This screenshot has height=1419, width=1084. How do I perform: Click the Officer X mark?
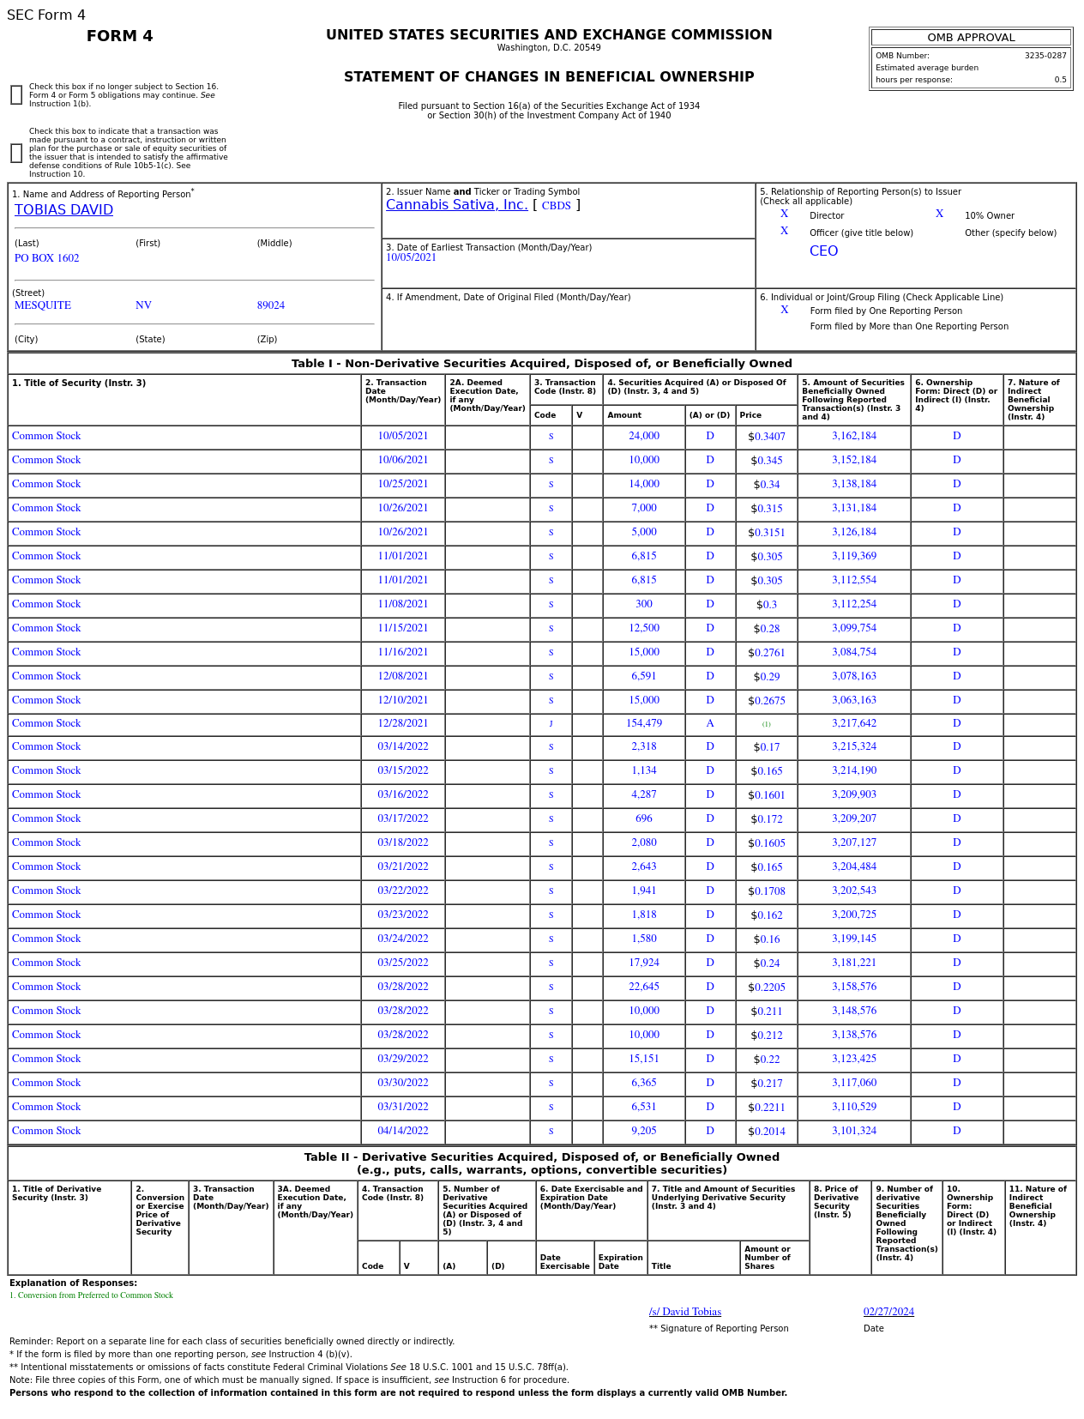click(x=784, y=232)
